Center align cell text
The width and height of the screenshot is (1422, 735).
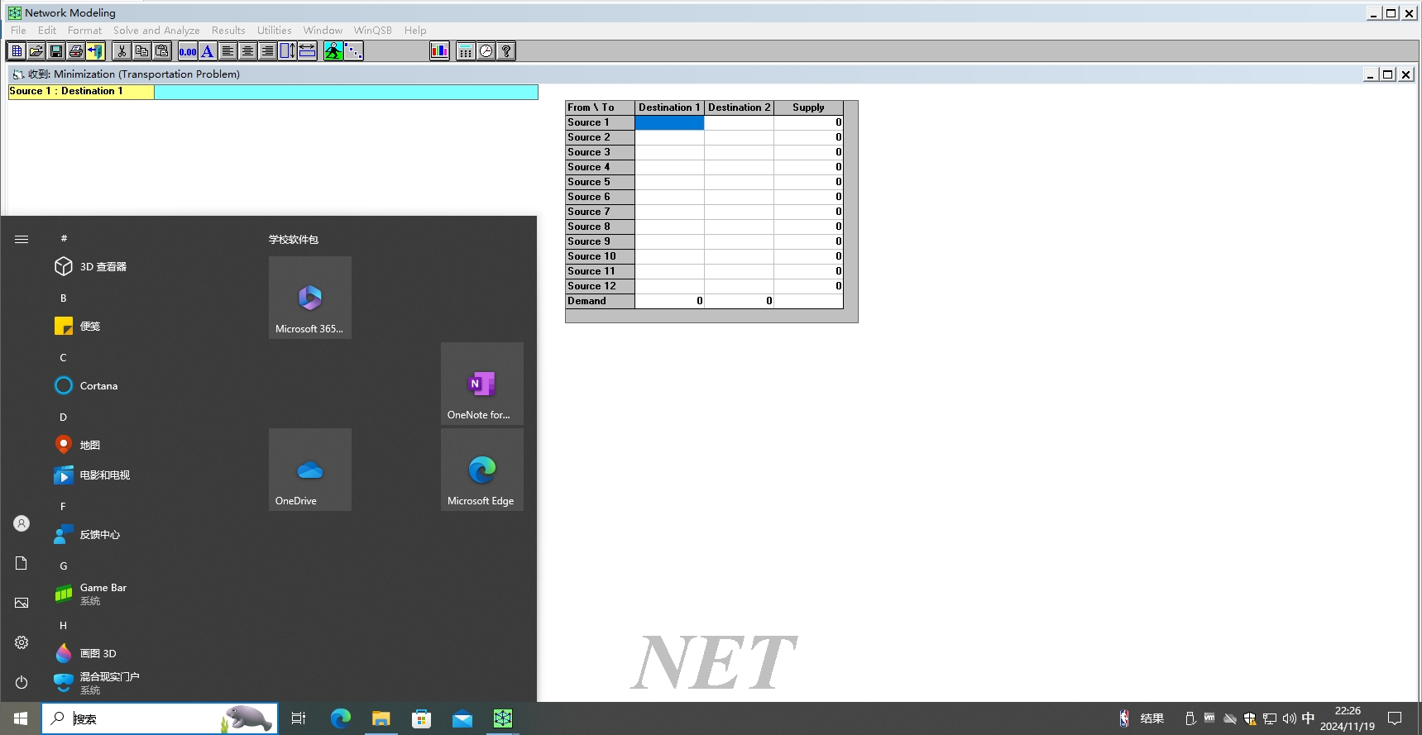[x=247, y=51]
